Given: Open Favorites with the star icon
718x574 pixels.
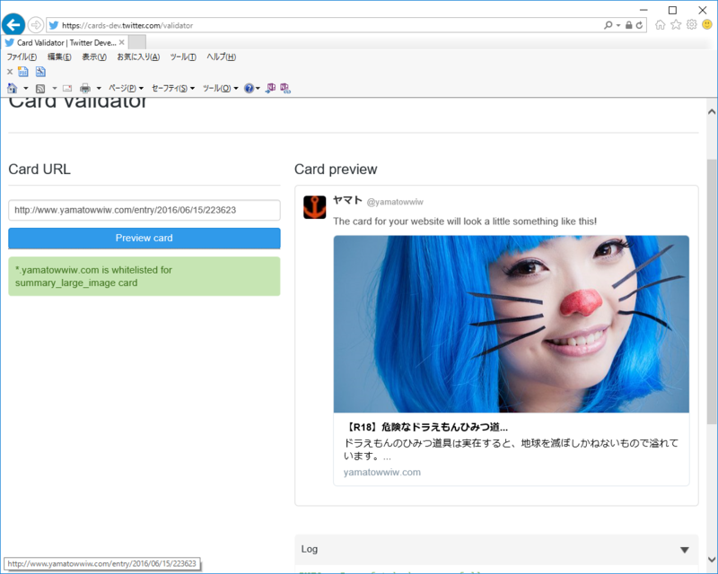Looking at the screenshot, I should tap(676, 25).
